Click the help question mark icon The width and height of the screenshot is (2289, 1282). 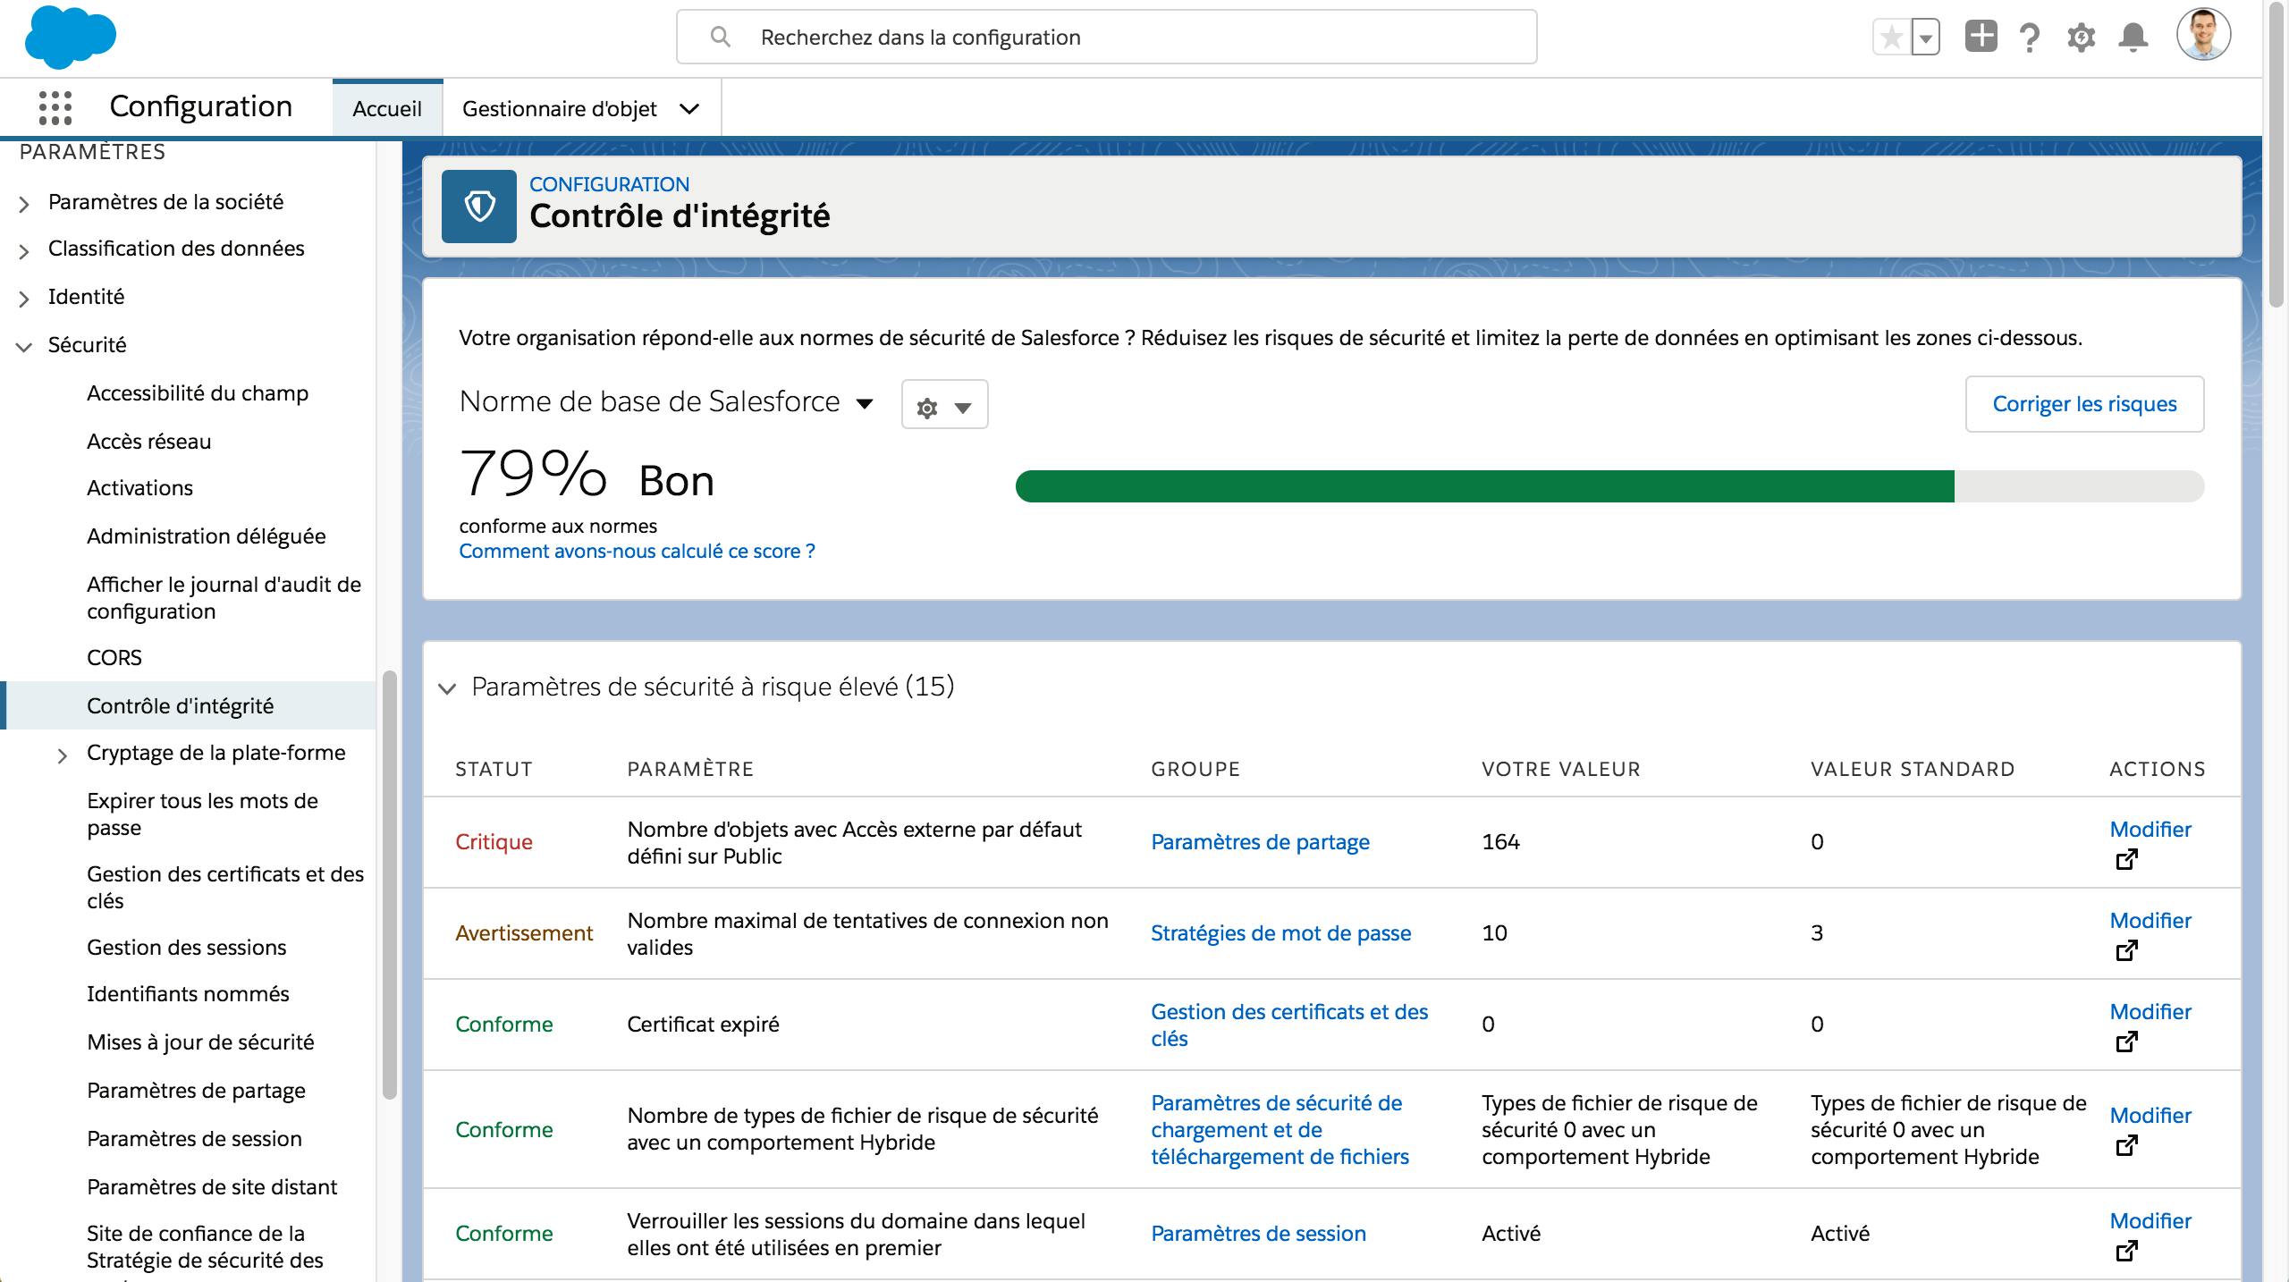click(2030, 38)
